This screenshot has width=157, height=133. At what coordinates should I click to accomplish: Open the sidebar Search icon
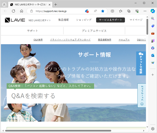[x=153, y=19]
